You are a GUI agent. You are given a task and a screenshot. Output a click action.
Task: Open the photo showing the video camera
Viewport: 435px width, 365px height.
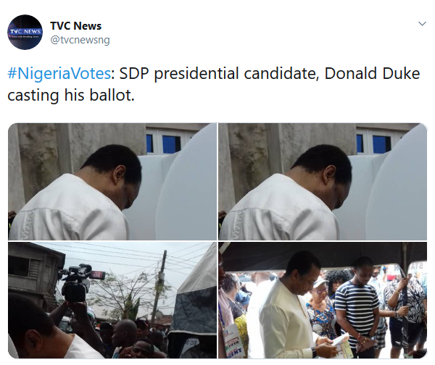tap(112, 301)
